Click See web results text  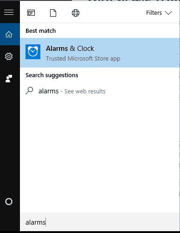click(x=85, y=92)
